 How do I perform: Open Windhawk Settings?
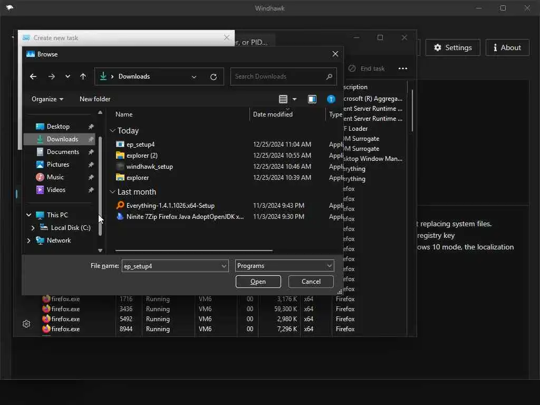pos(453,47)
